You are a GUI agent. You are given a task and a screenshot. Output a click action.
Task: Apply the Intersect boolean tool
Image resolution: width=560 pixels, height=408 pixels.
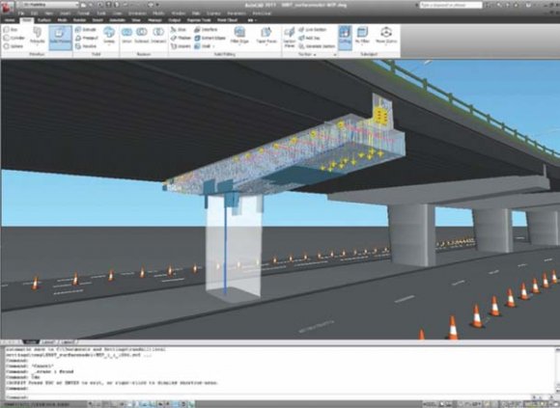pyautogui.click(x=158, y=36)
